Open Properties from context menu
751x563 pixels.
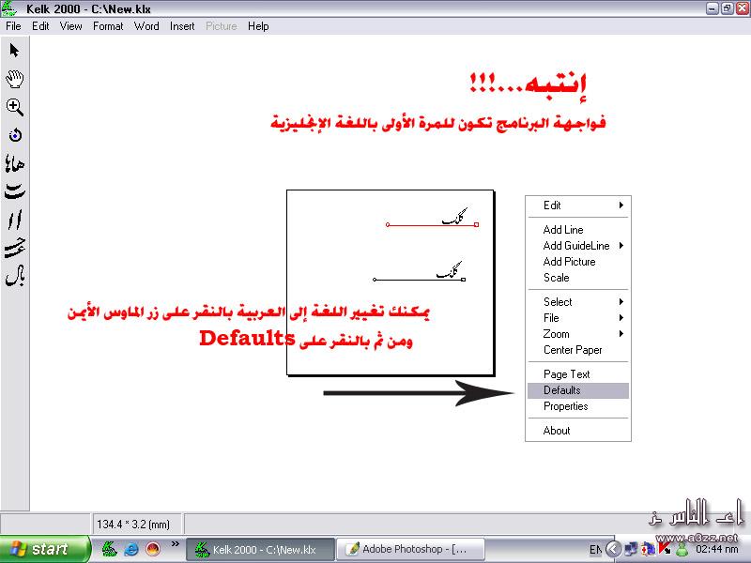(578, 406)
